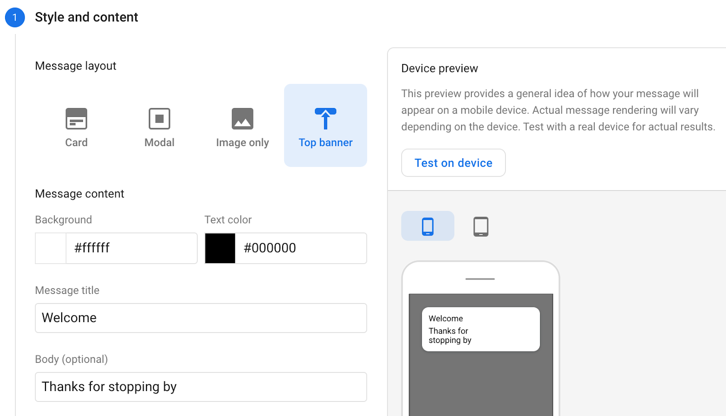Click the step 1 numbered circle

[15, 17]
